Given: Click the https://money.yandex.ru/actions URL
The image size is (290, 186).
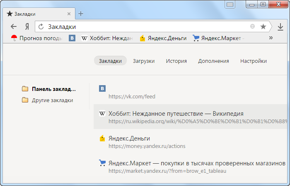Looking at the screenshot, I should click(x=147, y=146).
